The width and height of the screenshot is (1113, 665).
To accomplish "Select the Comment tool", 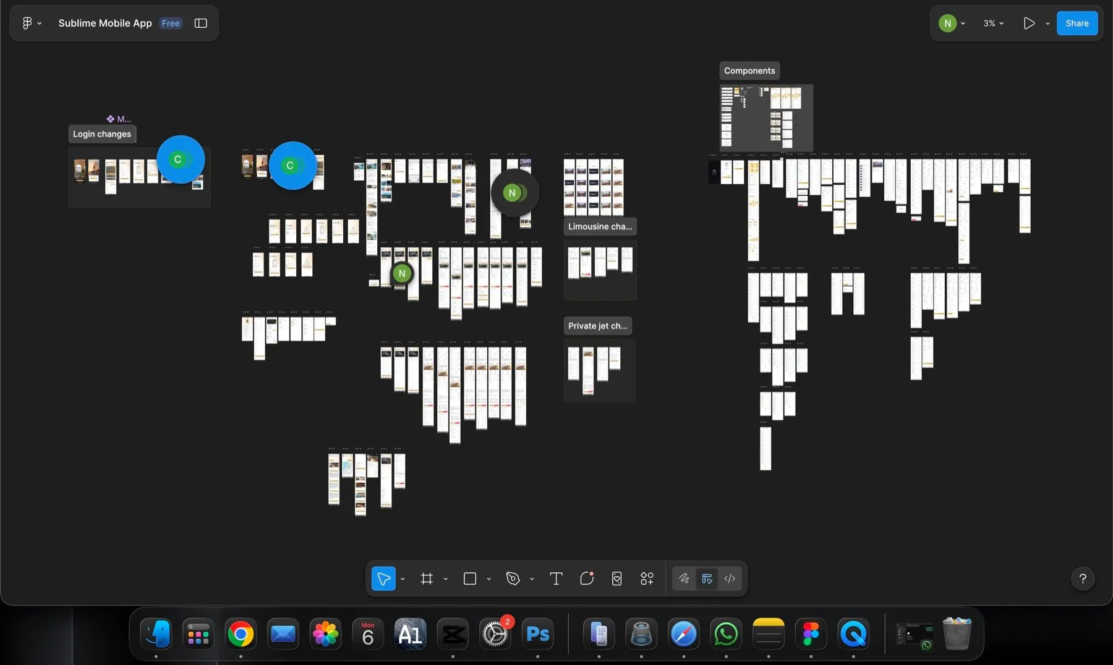I will point(587,578).
